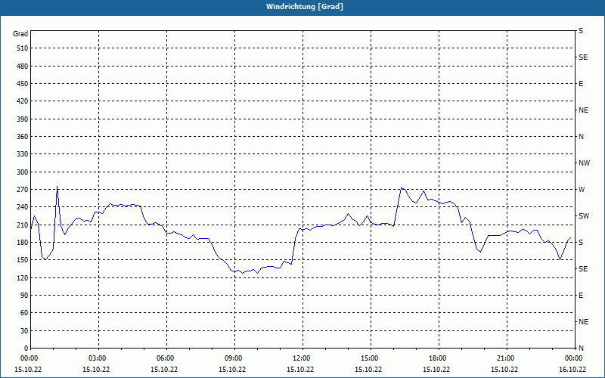Select the y-axis value 60
The image size is (605, 378).
point(24,312)
